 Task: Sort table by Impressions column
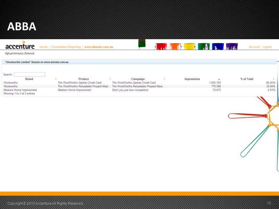pos(192,79)
